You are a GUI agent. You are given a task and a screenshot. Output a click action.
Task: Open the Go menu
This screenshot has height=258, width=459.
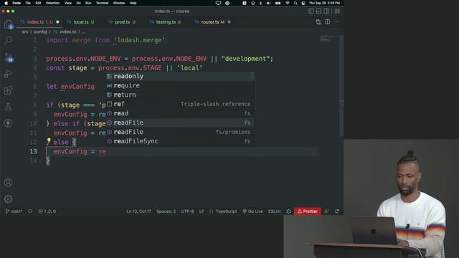[x=78, y=3]
